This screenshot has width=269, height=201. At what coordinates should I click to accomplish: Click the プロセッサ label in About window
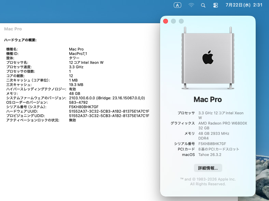186,113
